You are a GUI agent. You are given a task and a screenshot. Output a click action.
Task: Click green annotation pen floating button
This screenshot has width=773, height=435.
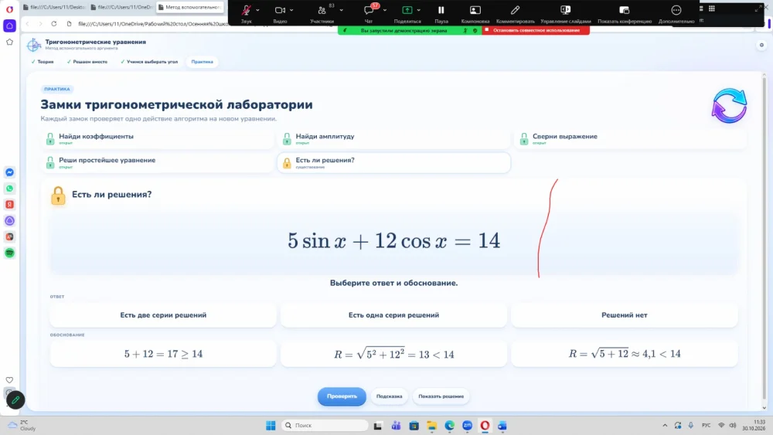[x=15, y=400]
